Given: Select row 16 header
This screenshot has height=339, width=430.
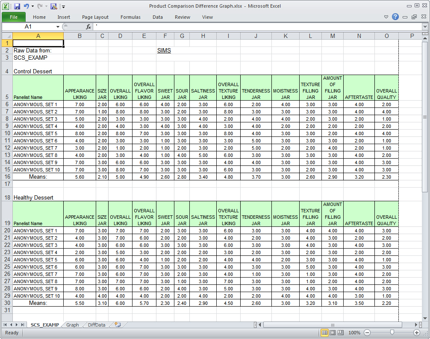Looking at the screenshot, I should (7, 177).
